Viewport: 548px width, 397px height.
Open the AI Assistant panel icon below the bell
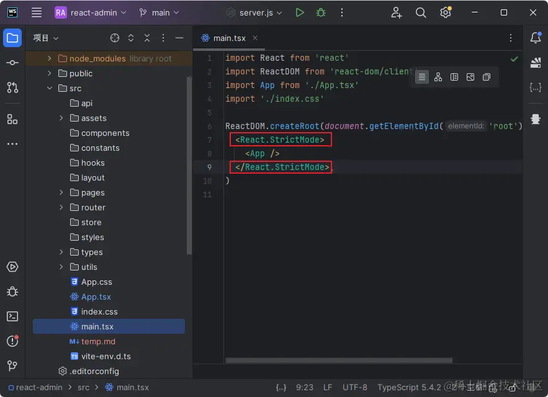coord(536,63)
